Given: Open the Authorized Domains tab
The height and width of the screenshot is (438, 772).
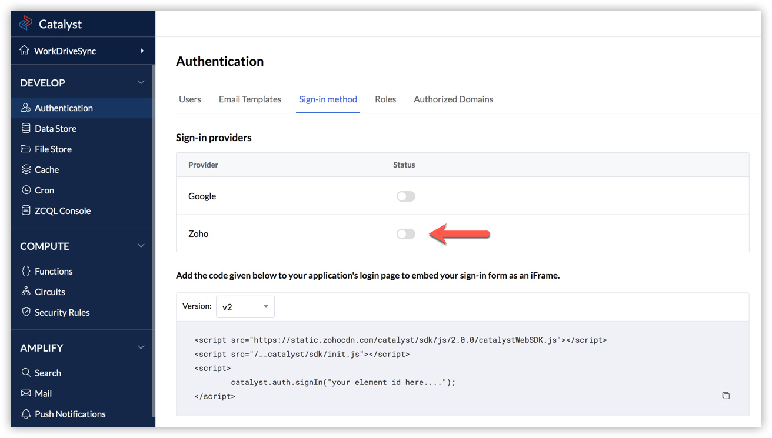Looking at the screenshot, I should point(453,99).
